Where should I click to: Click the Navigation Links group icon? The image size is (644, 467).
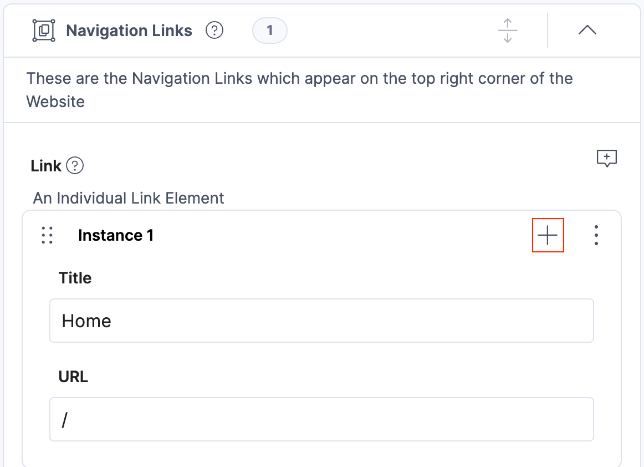44,31
